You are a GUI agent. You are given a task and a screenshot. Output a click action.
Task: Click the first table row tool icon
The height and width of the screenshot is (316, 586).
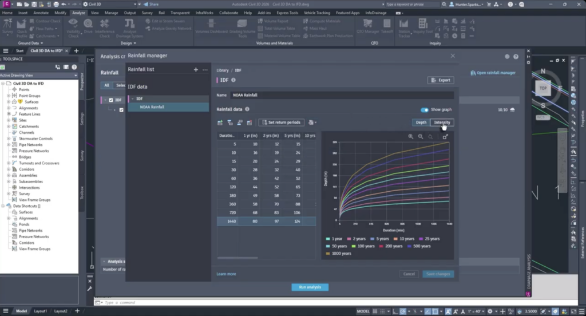(220, 123)
